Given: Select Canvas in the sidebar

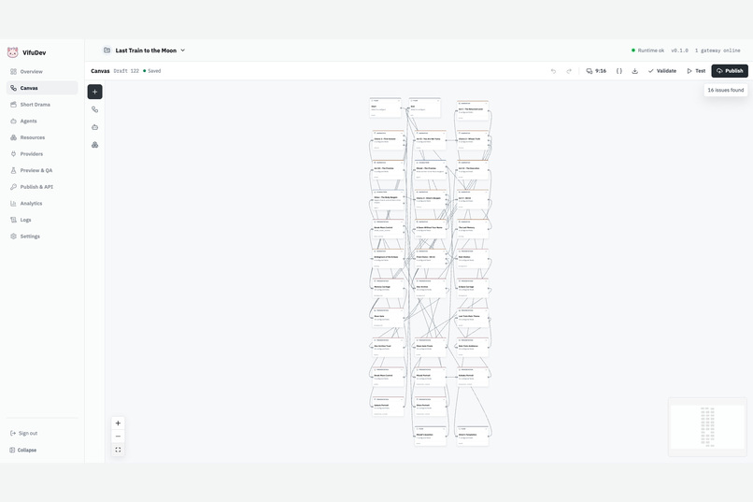Looking at the screenshot, I should point(42,88).
